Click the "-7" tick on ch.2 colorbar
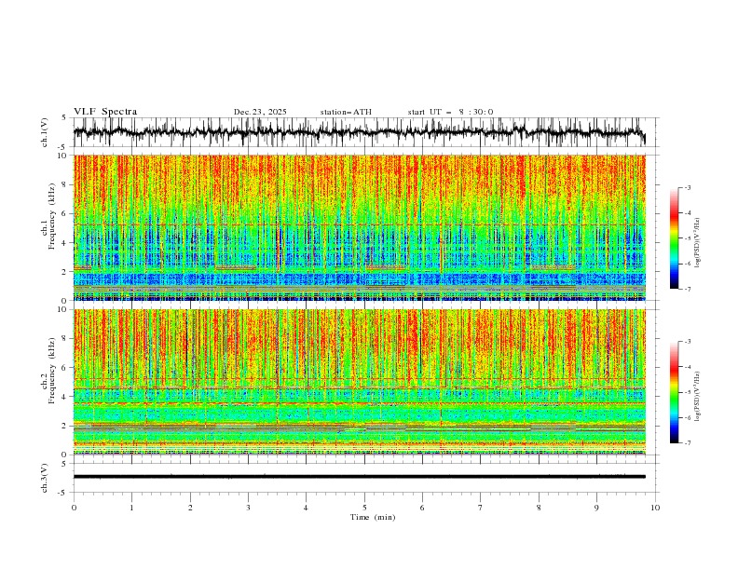This screenshot has height=570, width=738. (x=687, y=443)
